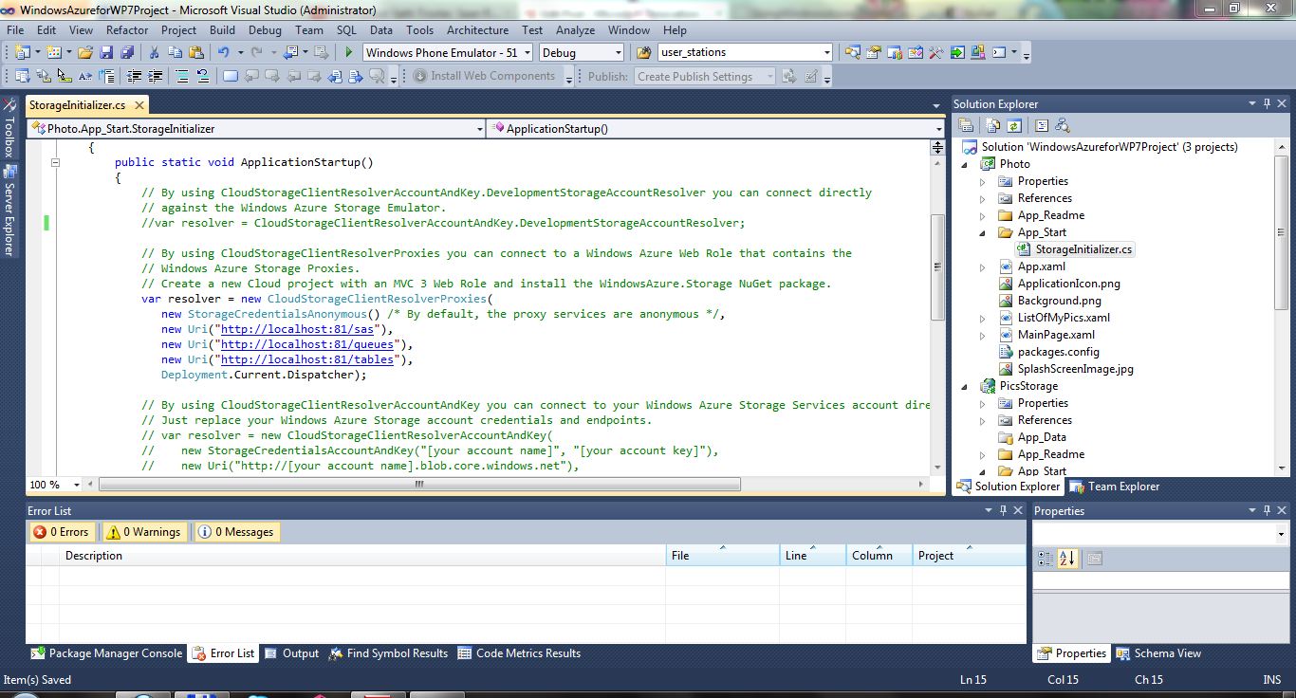Open the Windows Phone Emulator target dropdown

point(526,53)
